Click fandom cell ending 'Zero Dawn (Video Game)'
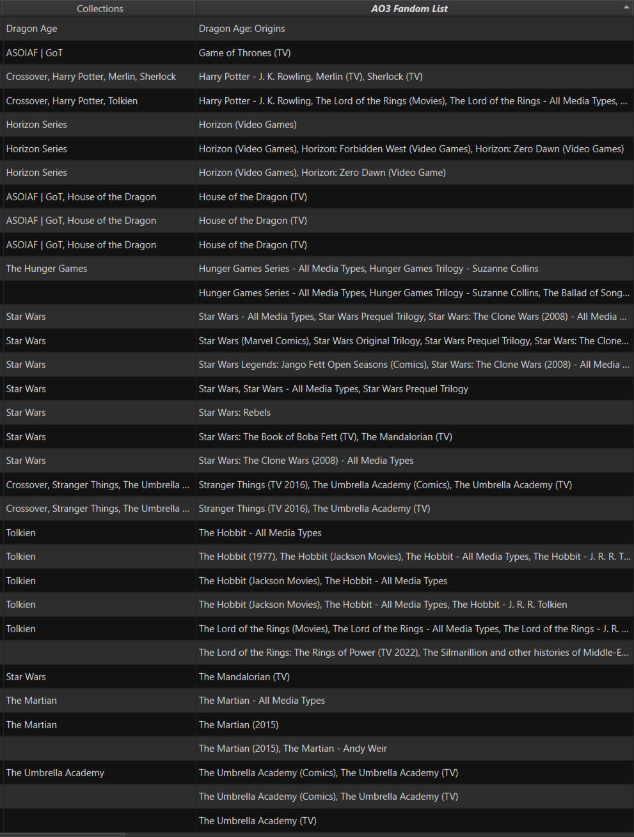The image size is (634, 837). [415, 173]
